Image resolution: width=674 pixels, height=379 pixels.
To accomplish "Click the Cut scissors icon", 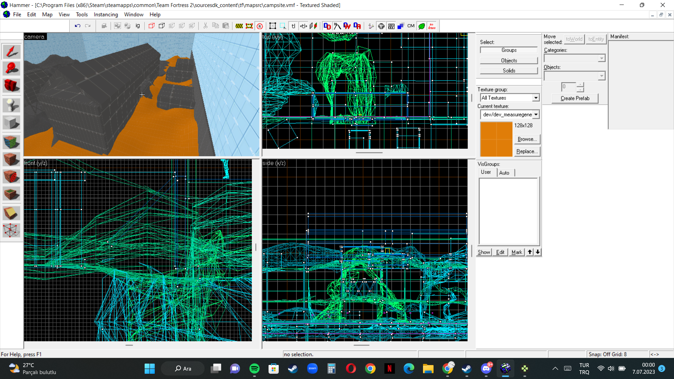I will (205, 26).
